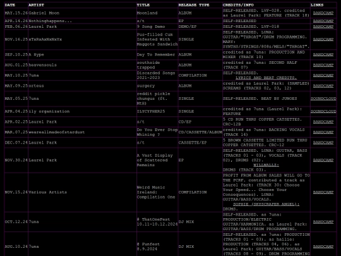341x256 pixels.
Task: Select the artist name Gabriel Moon
Action: [44, 13]
